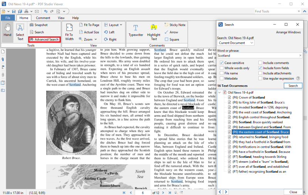Toggle Include form fields checkbox
Screen dimensions: 308x195
point(260,68)
